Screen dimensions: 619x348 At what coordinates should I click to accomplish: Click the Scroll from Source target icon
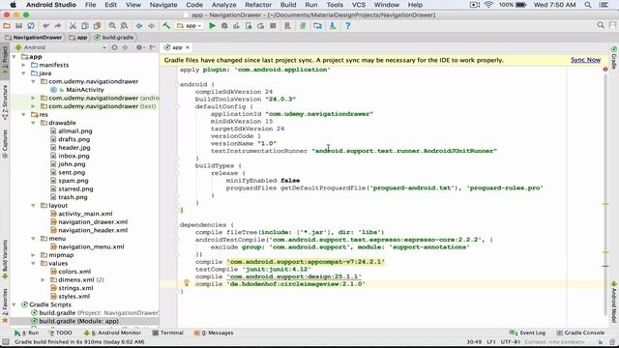[114, 47]
